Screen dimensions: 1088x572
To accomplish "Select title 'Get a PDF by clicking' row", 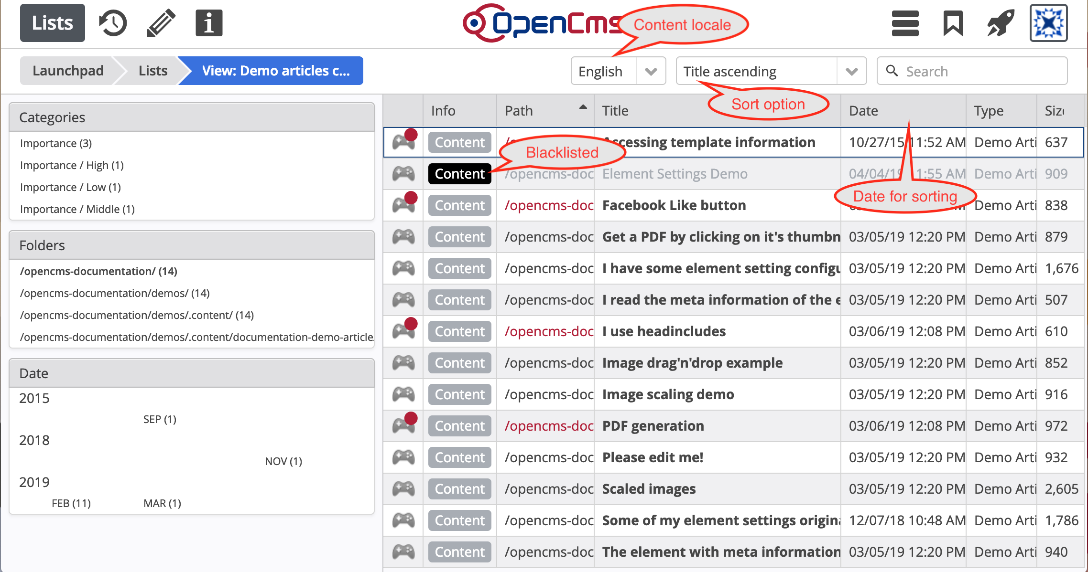I will click(721, 237).
